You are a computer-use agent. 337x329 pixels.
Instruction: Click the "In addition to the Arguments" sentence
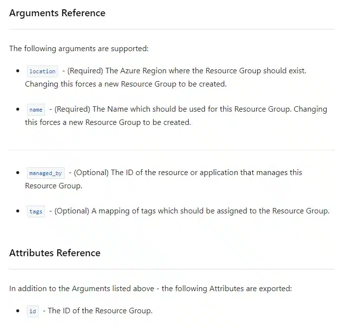(x=150, y=288)
